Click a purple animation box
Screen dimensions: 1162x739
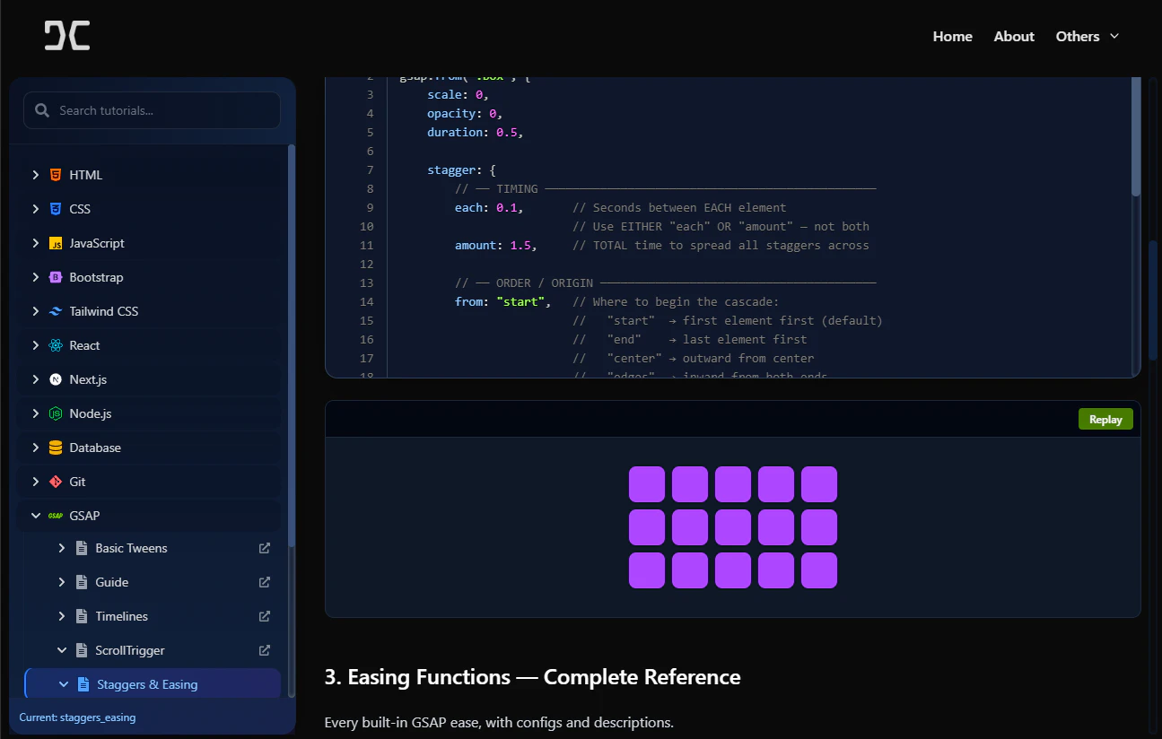(733, 526)
